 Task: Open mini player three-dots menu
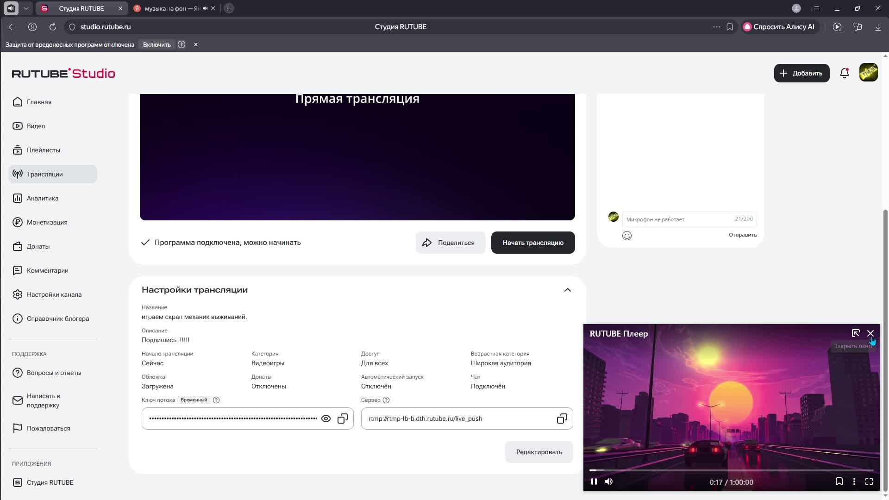click(854, 482)
